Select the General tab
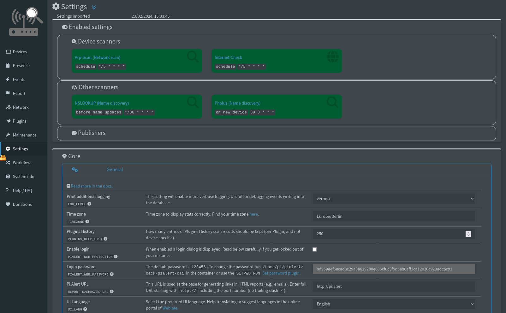This screenshot has height=313, width=506. [115, 170]
